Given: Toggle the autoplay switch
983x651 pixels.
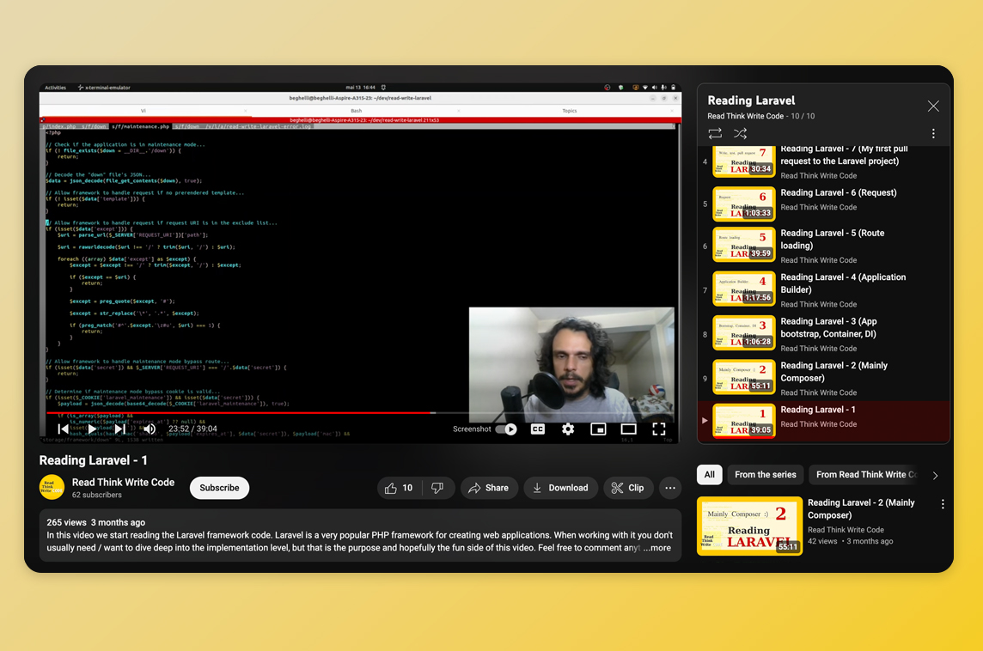Looking at the screenshot, I should [x=506, y=429].
